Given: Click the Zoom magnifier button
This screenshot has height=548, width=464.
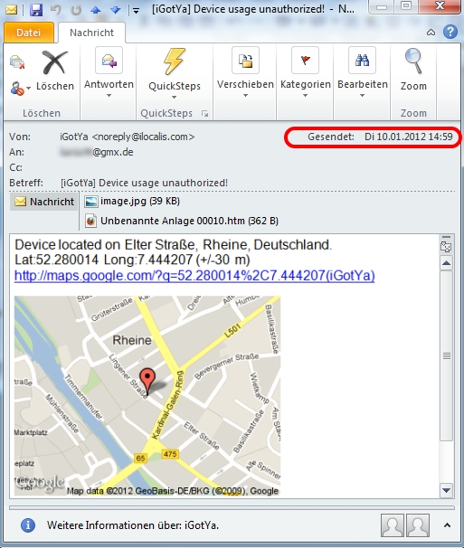Looking at the screenshot, I should click(x=413, y=70).
